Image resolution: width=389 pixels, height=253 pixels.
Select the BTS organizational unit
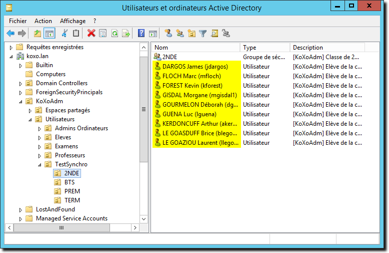[x=69, y=182]
